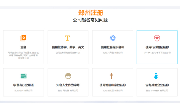Select the 知名人士作为字号 heading
Viewport: 180px width, 111px height.
tap(68, 85)
